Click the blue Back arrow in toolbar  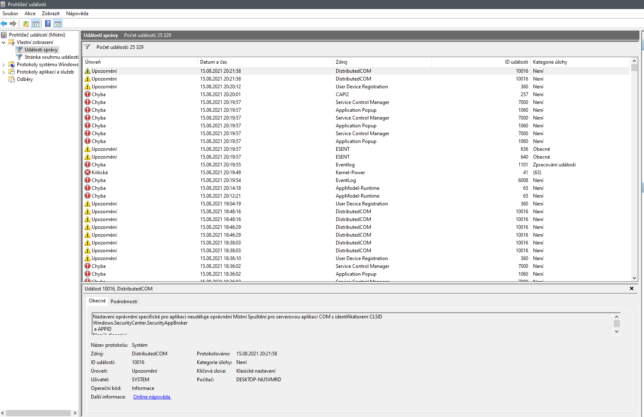(x=4, y=23)
